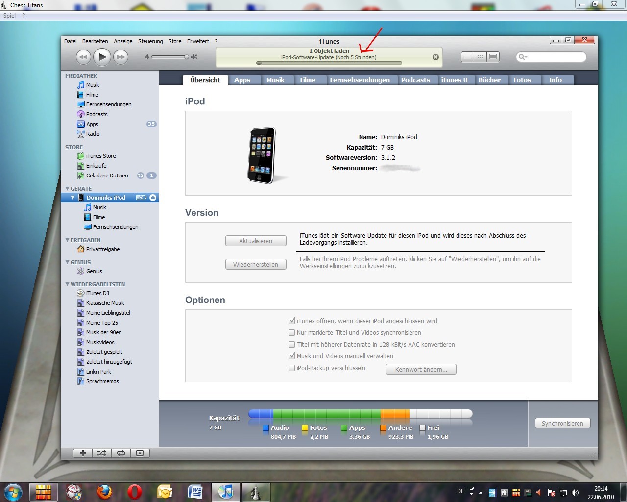Switch to the Podcasts tab
Image resolution: width=627 pixels, height=502 pixels.
[415, 80]
